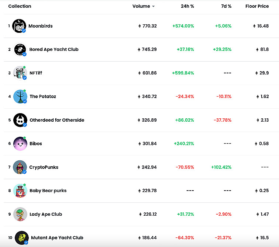
Task: Click the -37.78% 7d change
Action: click(x=223, y=120)
